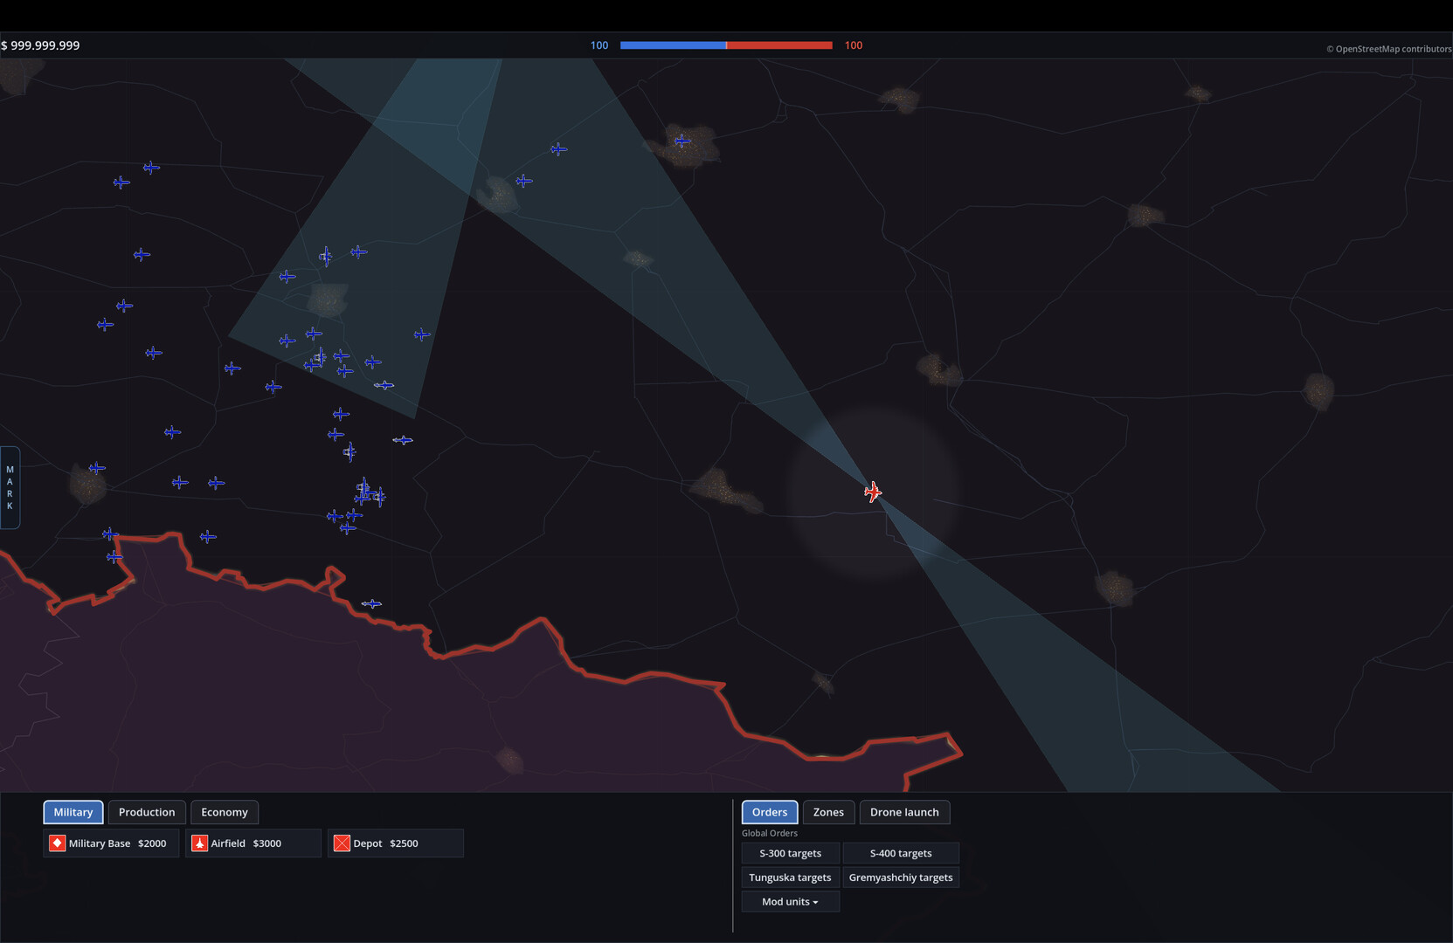
Task: Switch to the Production tab
Action: tap(147, 812)
